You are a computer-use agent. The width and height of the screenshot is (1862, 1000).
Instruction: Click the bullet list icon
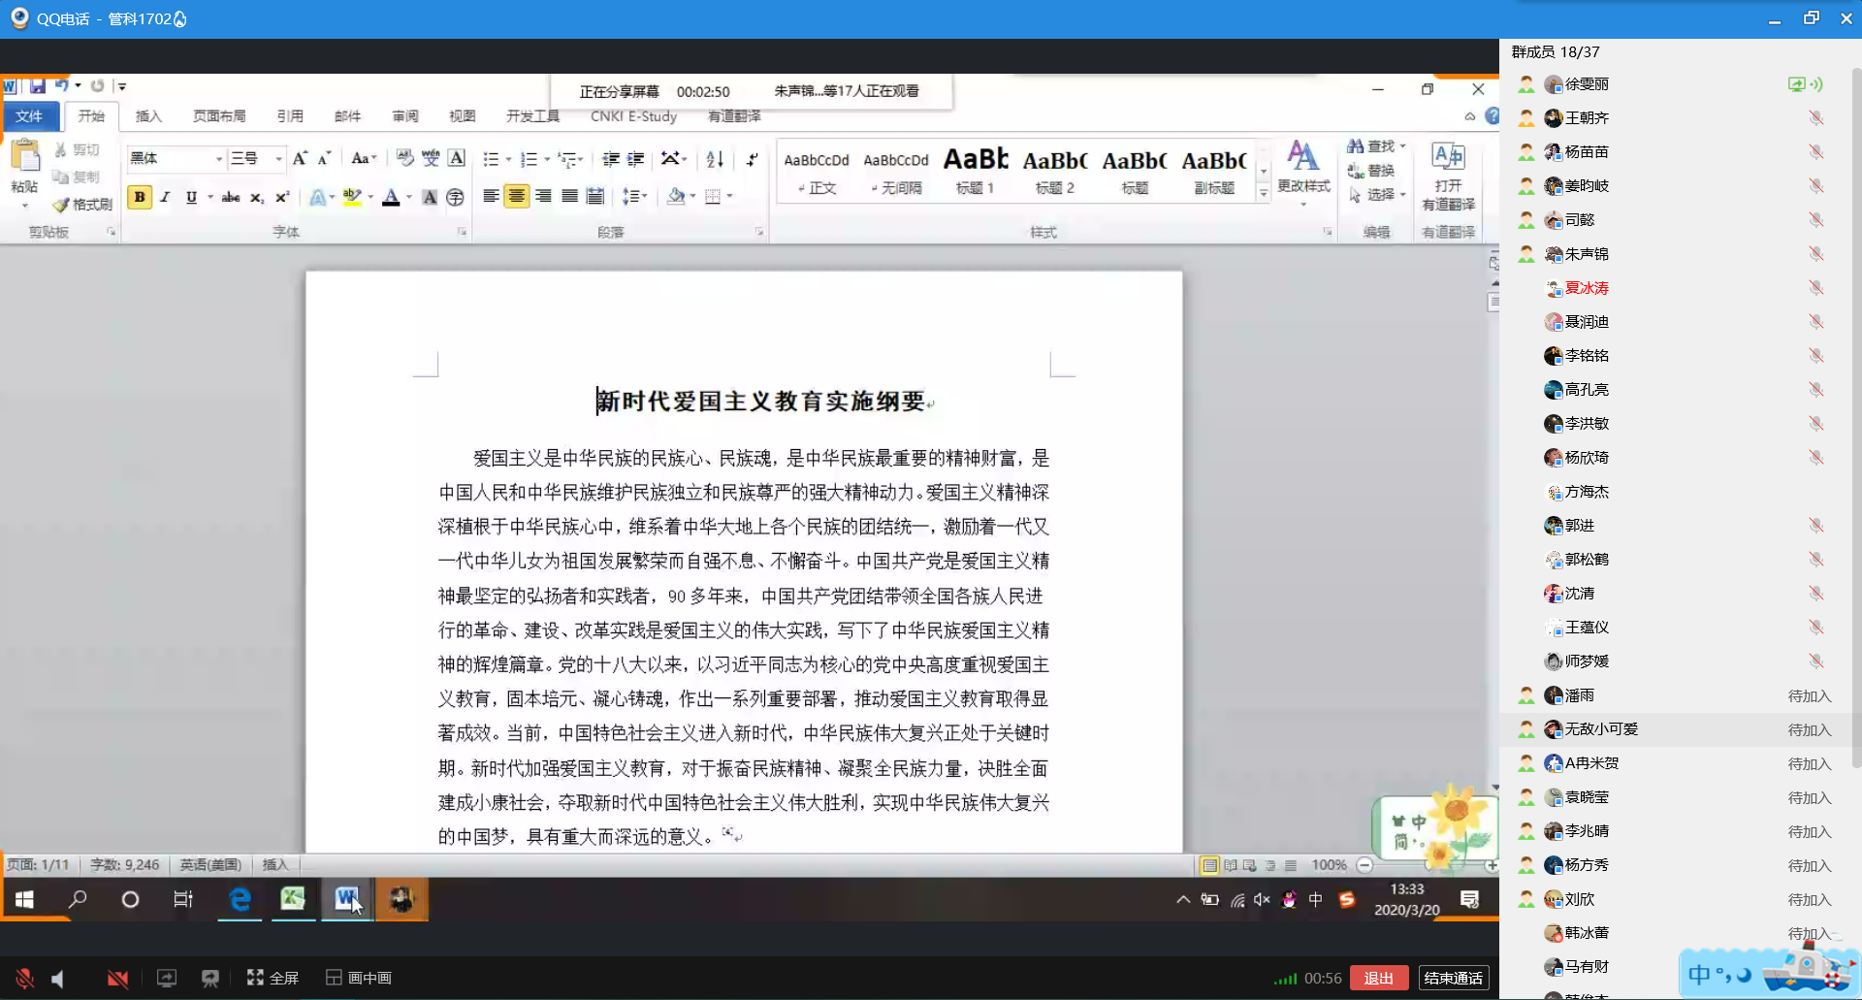click(492, 159)
